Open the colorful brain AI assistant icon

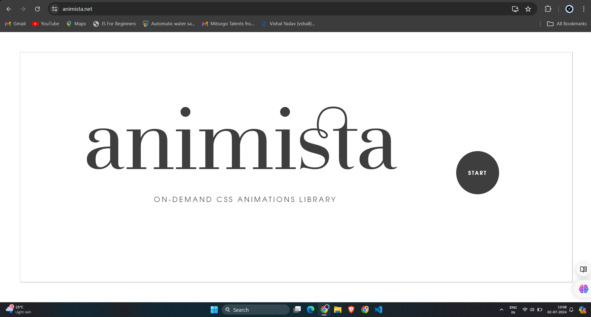point(583,289)
